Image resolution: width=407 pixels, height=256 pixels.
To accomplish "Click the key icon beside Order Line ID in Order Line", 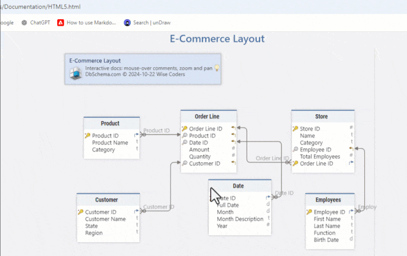I will click(x=184, y=129).
